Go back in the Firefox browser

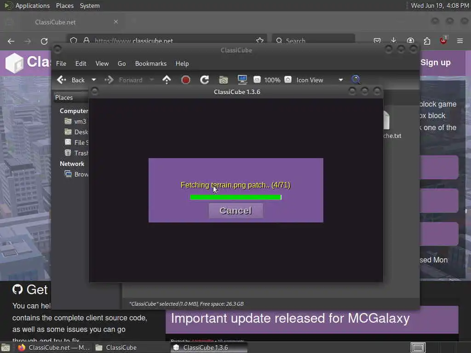11,41
